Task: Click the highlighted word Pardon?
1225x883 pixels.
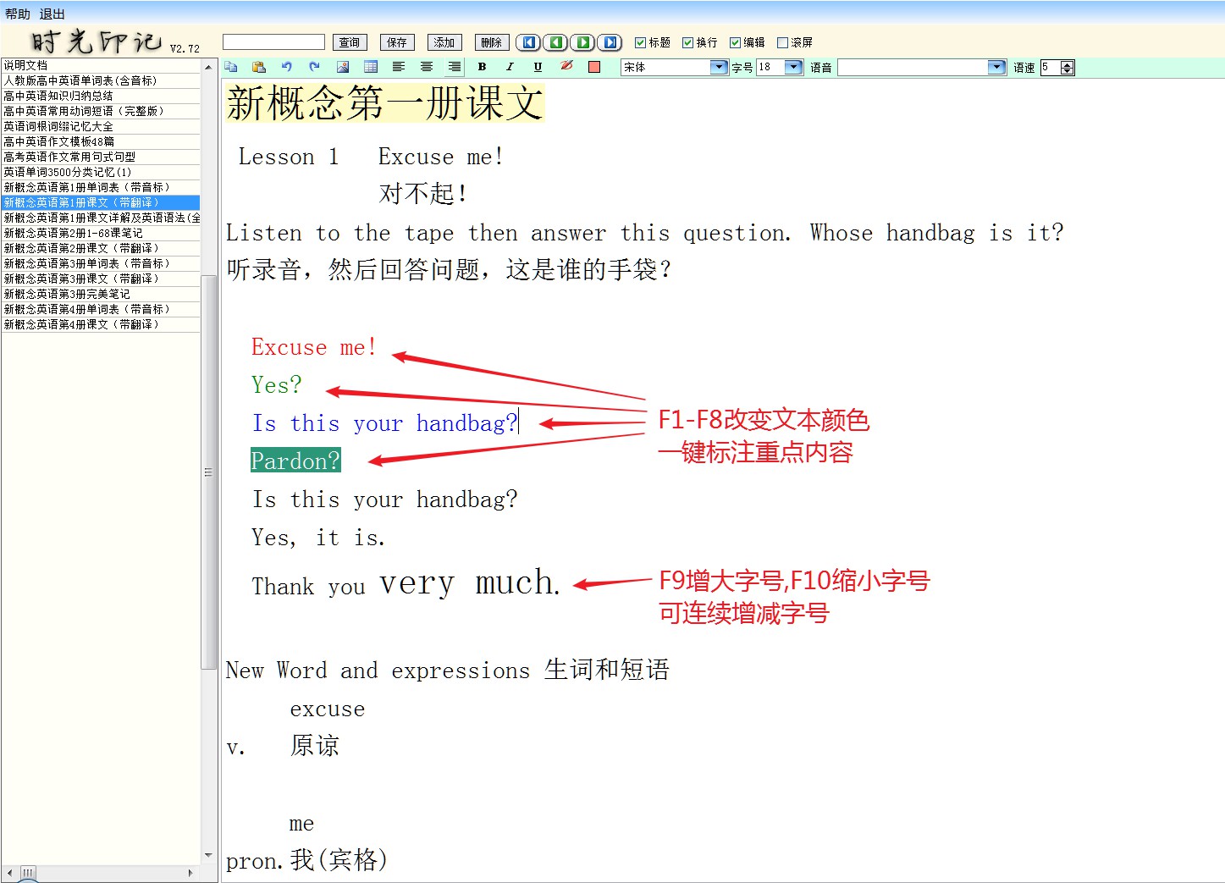Action: (x=295, y=461)
